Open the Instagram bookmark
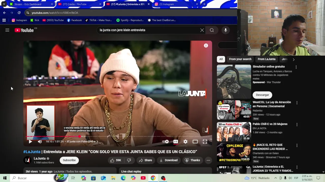This screenshot has height=182, width=325. click(x=19, y=20)
